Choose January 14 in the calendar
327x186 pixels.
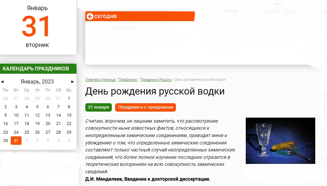[58, 115]
